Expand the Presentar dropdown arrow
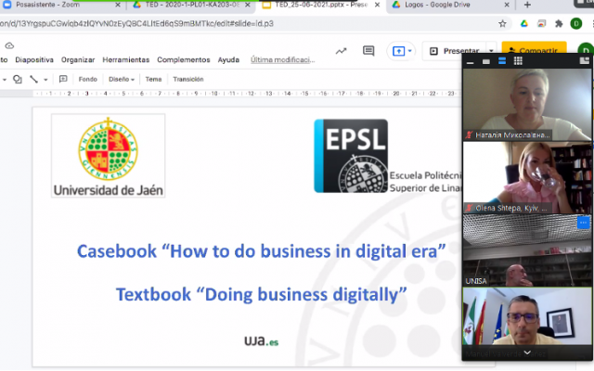Viewport: 594px width, 371px height. [x=490, y=51]
